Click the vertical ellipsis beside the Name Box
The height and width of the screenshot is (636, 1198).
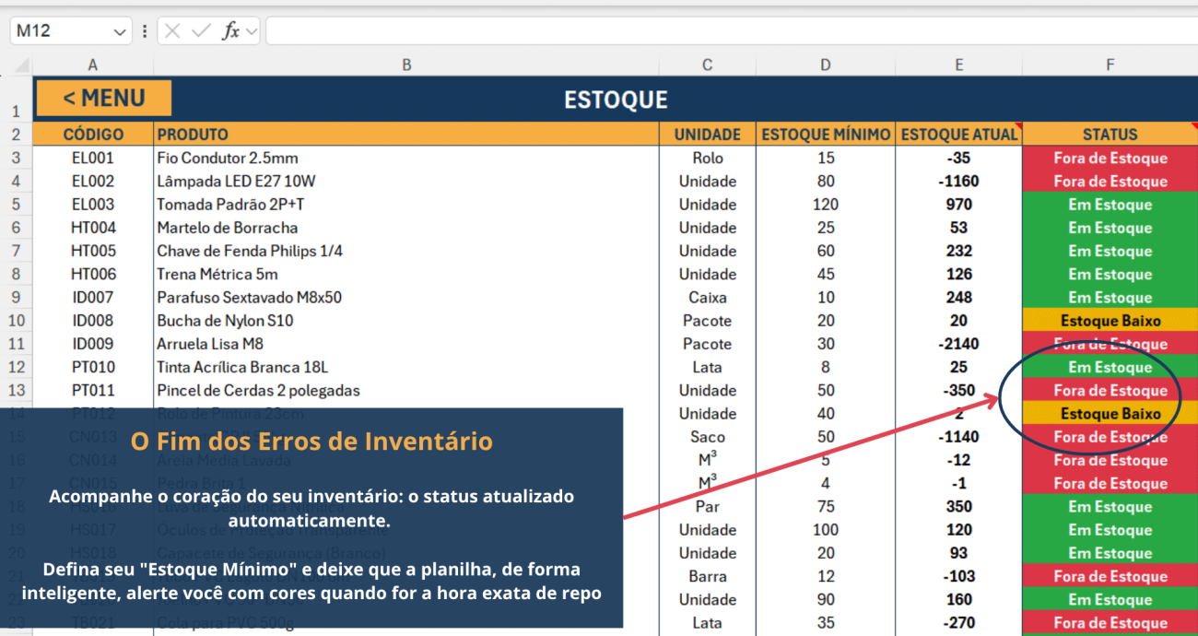pos(145,30)
